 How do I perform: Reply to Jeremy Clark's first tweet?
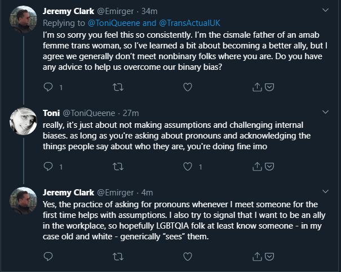(x=48, y=87)
